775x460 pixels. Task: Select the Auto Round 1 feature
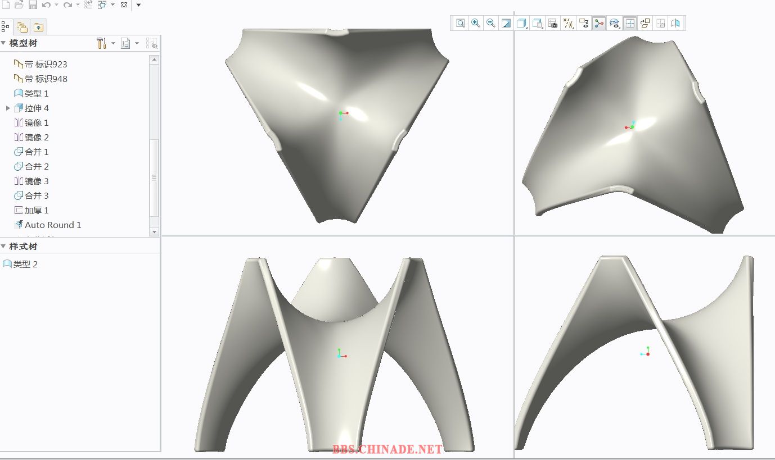pyautogui.click(x=48, y=225)
